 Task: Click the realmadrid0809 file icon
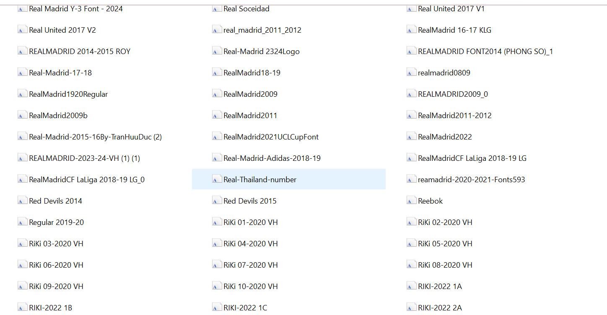[411, 73]
